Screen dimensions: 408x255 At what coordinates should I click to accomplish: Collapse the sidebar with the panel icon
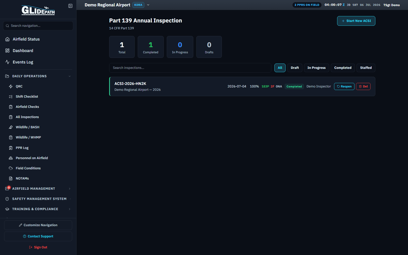point(70,6)
